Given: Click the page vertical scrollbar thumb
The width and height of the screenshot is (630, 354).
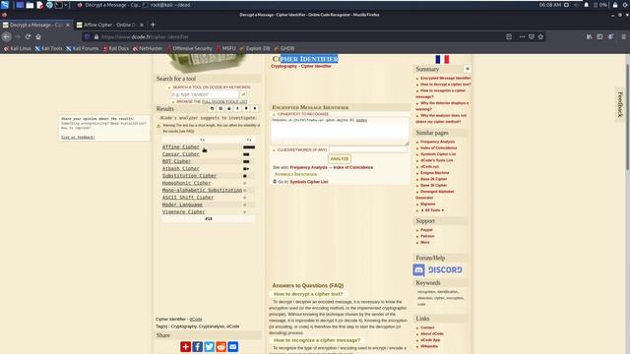Looking at the screenshot, I should tap(627, 116).
